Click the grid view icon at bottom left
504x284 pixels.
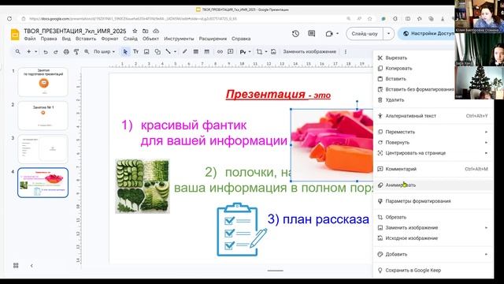pos(16,266)
